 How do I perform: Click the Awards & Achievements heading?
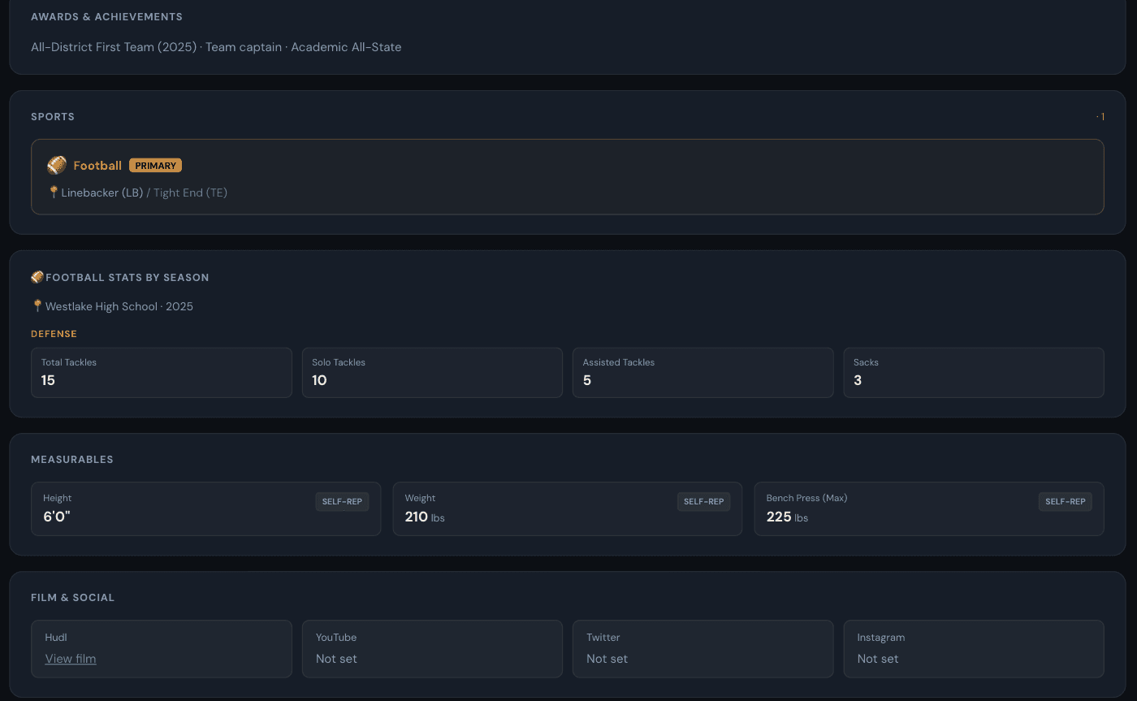(106, 16)
